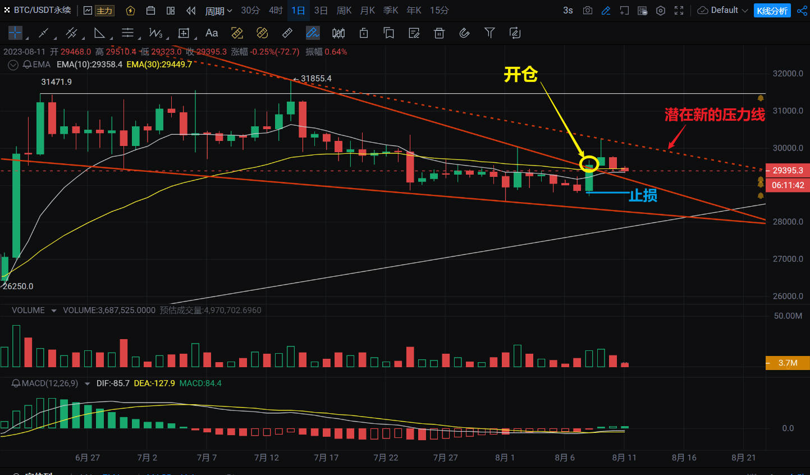Select the ruler measurement tool
This screenshot has height=475, width=810.
[287, 33]
